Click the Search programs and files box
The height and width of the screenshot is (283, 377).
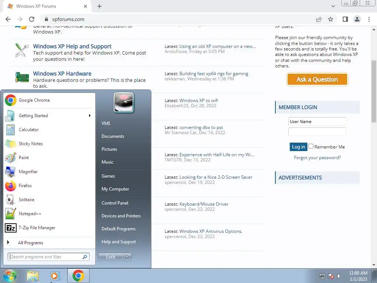(49, 257)
